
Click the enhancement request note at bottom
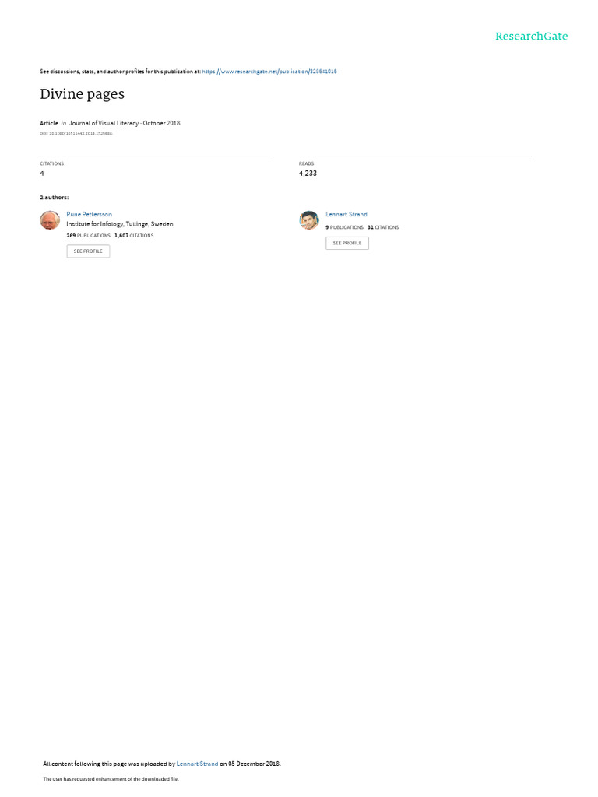(x=111, y=778)
